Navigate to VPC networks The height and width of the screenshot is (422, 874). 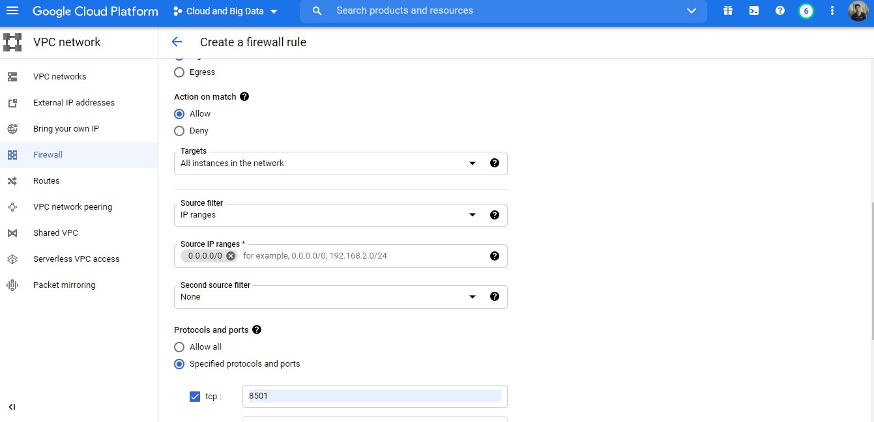59,76
